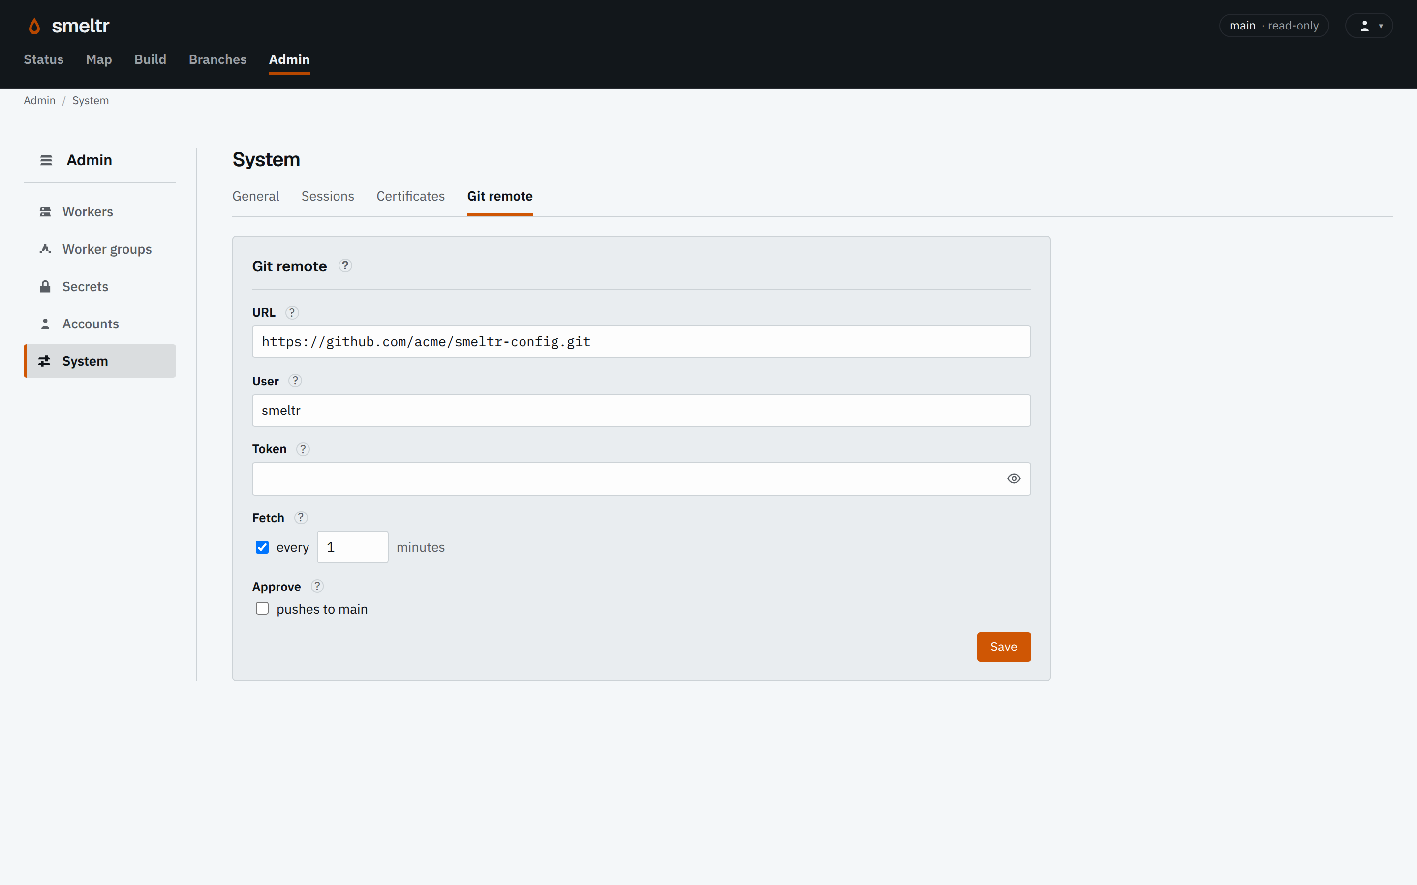Focus the URL input field
The width and height of the screenshot is (1417, 885).
click(641, 342)
